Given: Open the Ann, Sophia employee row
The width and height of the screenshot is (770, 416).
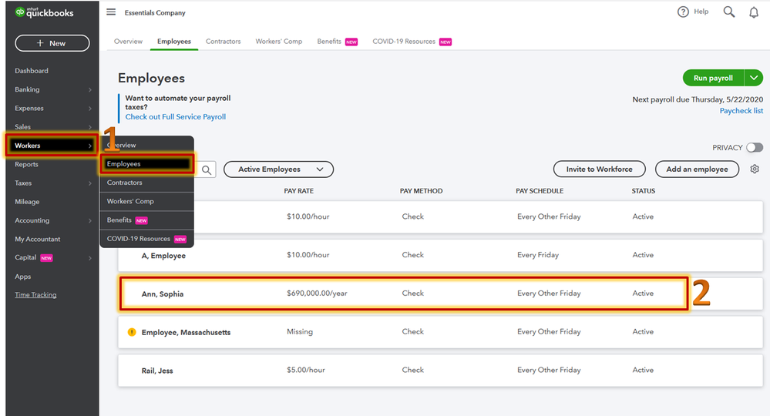Looking at the screenshot, I should (x=440, y=294).
